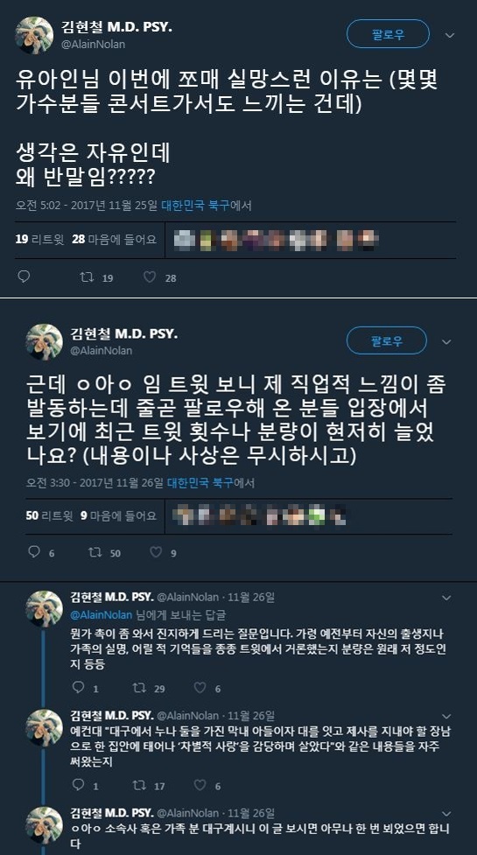Like the reply with 17 retweets
The width and height of the screenshot is (477, 855).
pos(200,785)
